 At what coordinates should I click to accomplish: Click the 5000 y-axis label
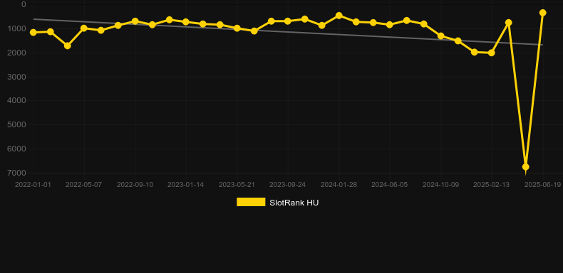pyautogui.click(x=17, y=124)
